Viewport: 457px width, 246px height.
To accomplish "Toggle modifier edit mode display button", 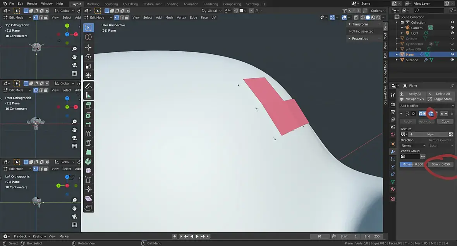I will [x=431, y=114].
